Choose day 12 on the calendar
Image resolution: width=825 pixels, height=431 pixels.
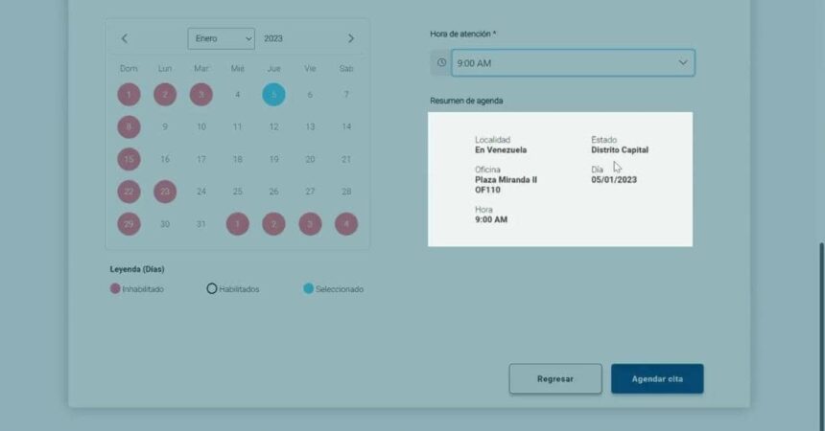[273, 126]
